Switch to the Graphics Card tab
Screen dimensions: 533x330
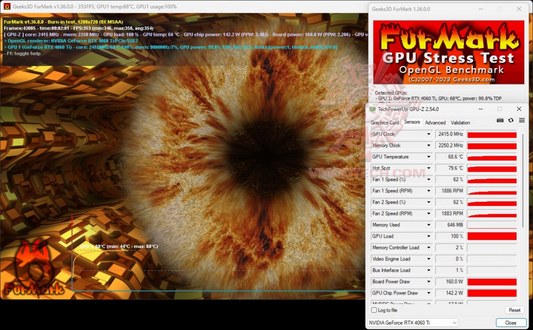click(x=384, y=123)
